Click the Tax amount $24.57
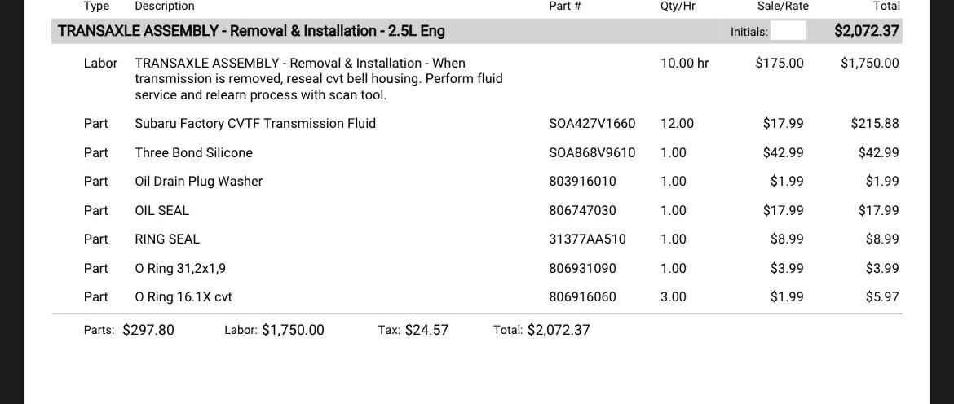Screen dimensions: 954x404 [x=426, y=330]
